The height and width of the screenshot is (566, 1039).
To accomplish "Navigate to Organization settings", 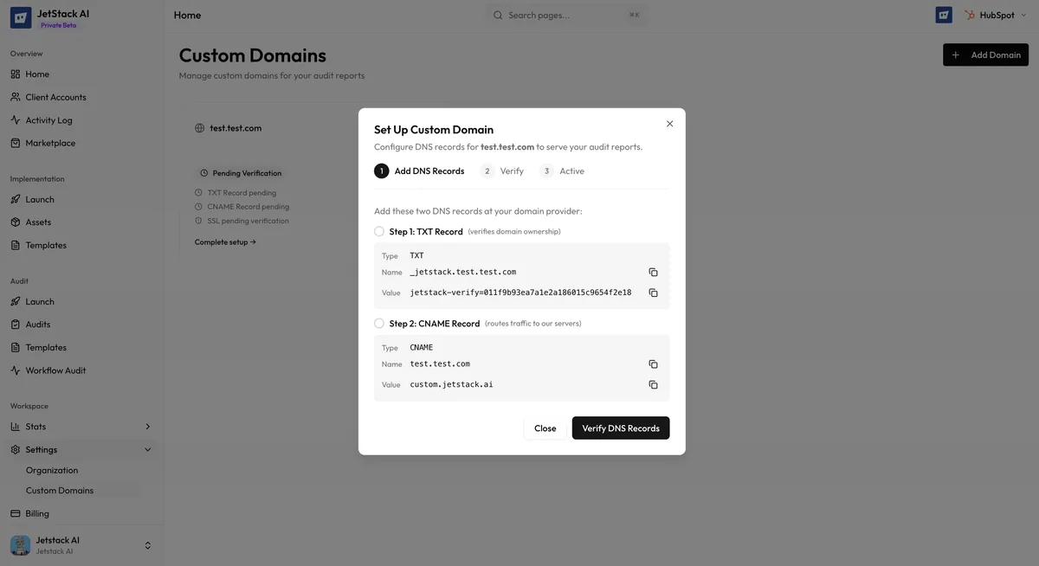I will pyautogui.click(x=52, y=469).
